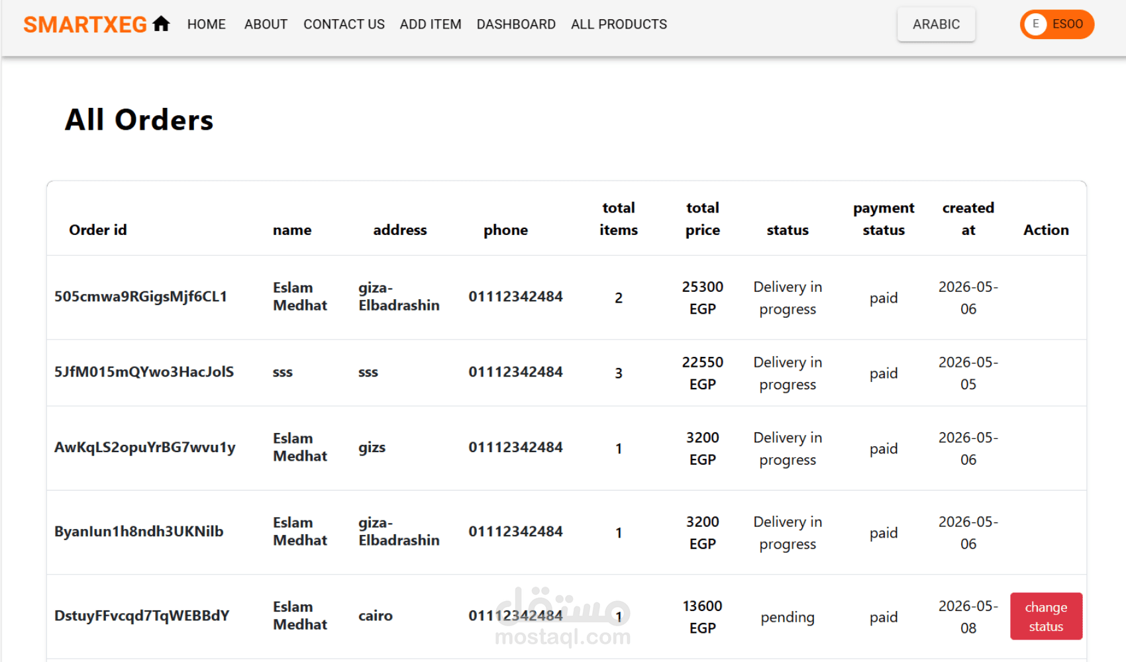Screen dimensions: 1126x662
Task: Click the phone number in the 505cmwa9RGigsMjf6CL1 row
Action: (x=515, y=297)
